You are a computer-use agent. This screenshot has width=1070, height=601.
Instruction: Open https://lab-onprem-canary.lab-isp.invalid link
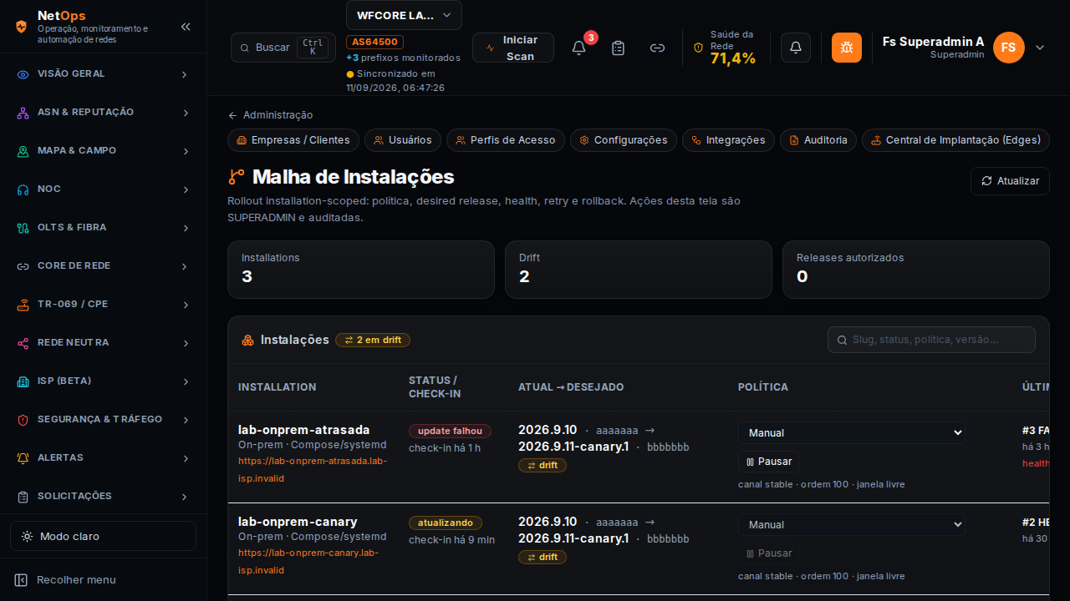(x=308, y=561)
